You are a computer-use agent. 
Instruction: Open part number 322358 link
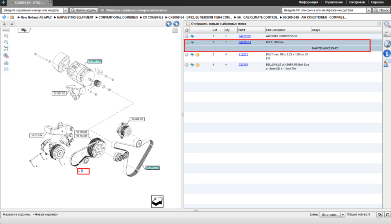tap(243, 65)
